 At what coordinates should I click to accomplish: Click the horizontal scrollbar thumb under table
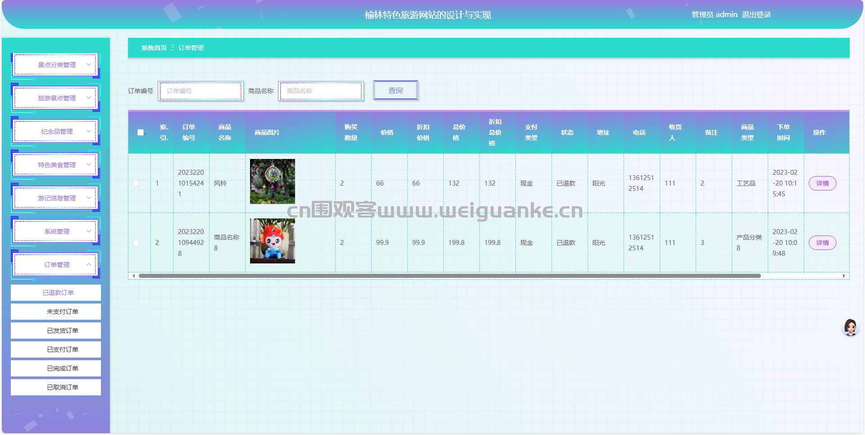(x=450, y=276)
